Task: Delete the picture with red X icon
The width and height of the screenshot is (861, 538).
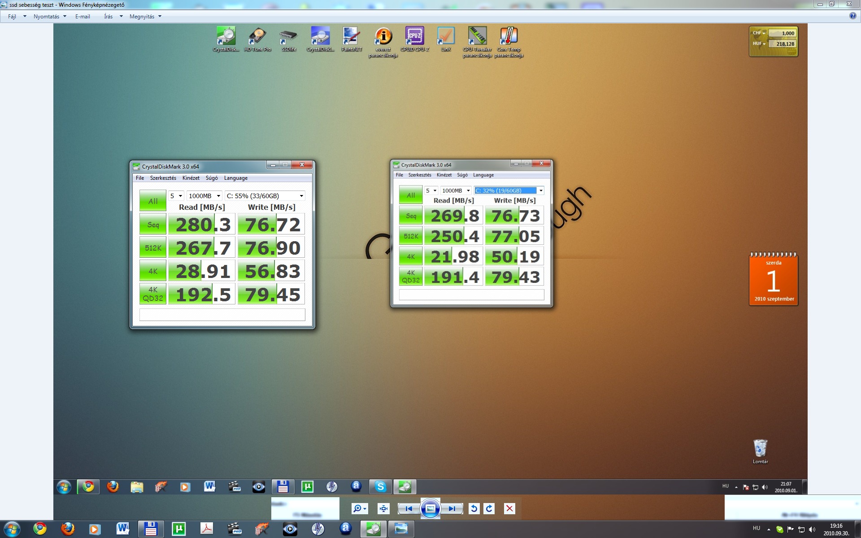Action: (509, 508)
